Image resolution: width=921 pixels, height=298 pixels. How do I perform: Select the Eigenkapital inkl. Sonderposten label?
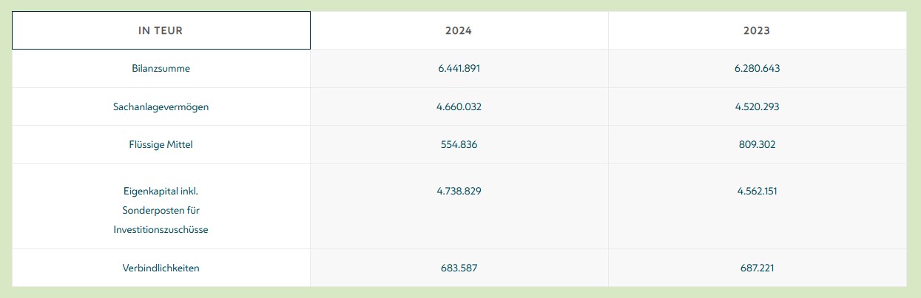point(161,210)
